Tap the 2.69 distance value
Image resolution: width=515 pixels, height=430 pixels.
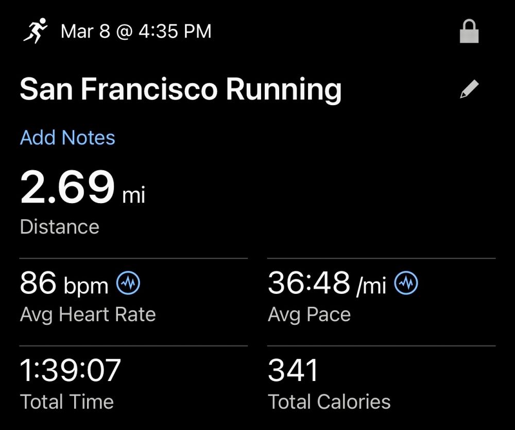point(67,187)
